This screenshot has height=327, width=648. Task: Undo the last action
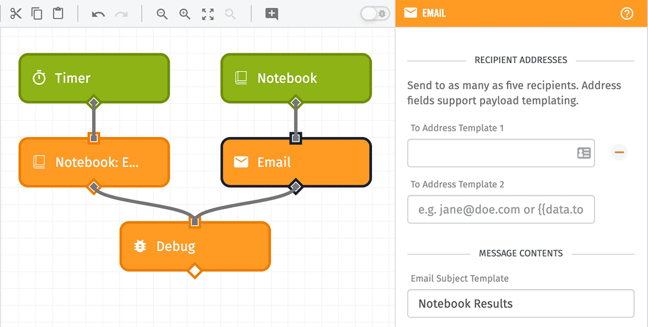point(98,14)
